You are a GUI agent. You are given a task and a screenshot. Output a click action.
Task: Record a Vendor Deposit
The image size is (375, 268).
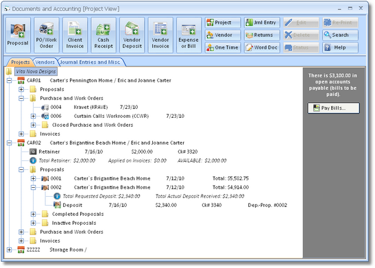[132, 35]
